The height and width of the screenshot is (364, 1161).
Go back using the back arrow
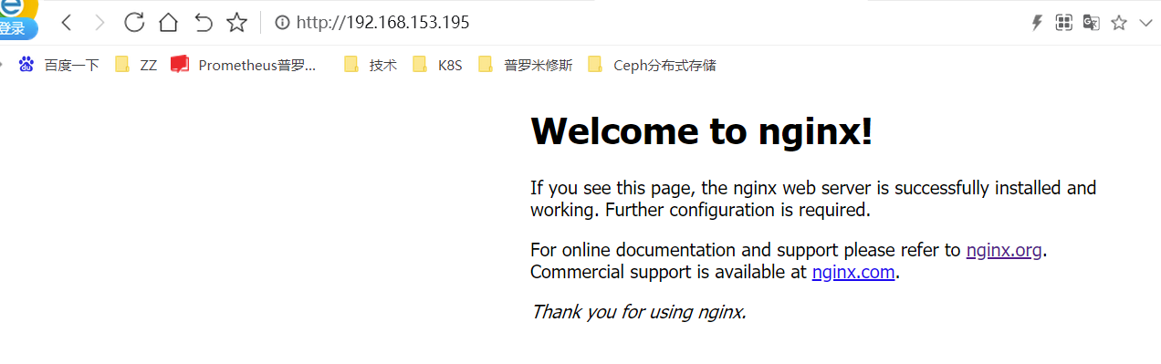pos(66,23)
